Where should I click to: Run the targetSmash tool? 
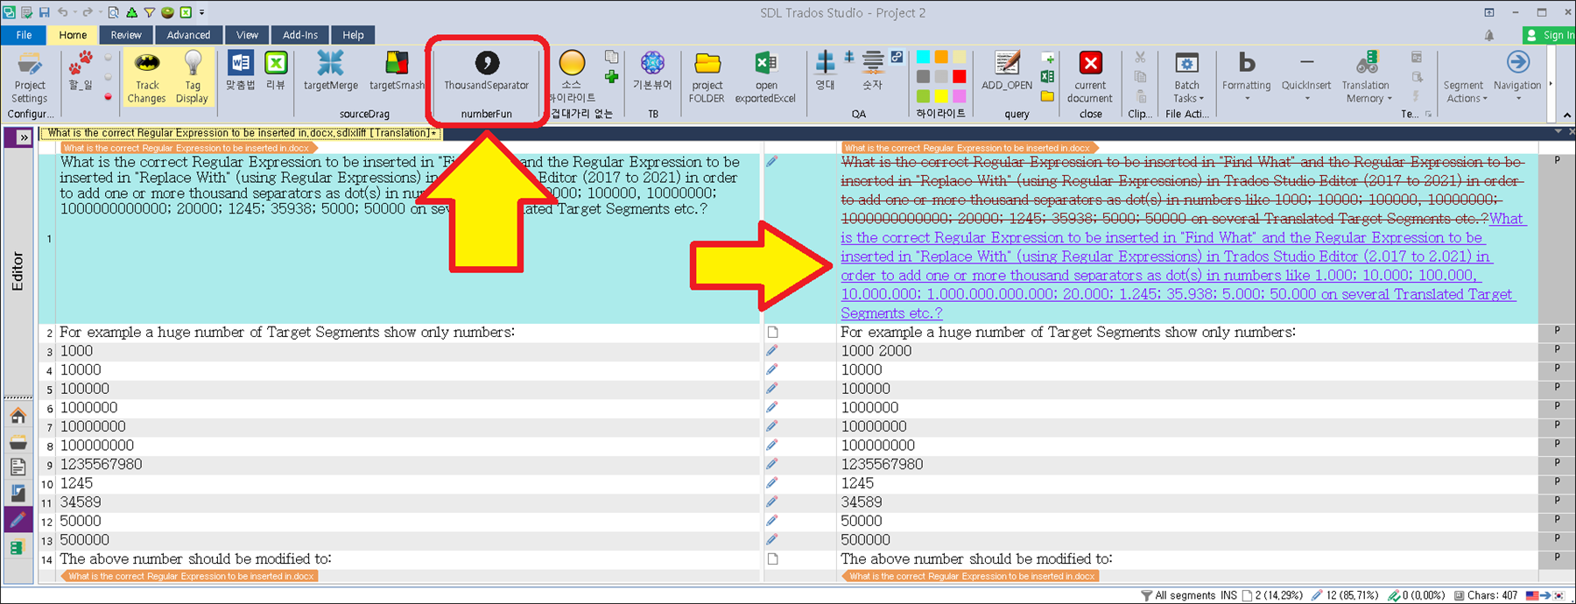[397, 70]
